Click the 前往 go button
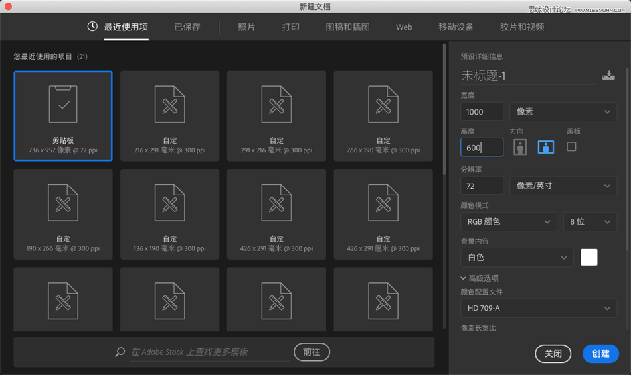Screen dimensions: 631x375 (x=312, y=352)
